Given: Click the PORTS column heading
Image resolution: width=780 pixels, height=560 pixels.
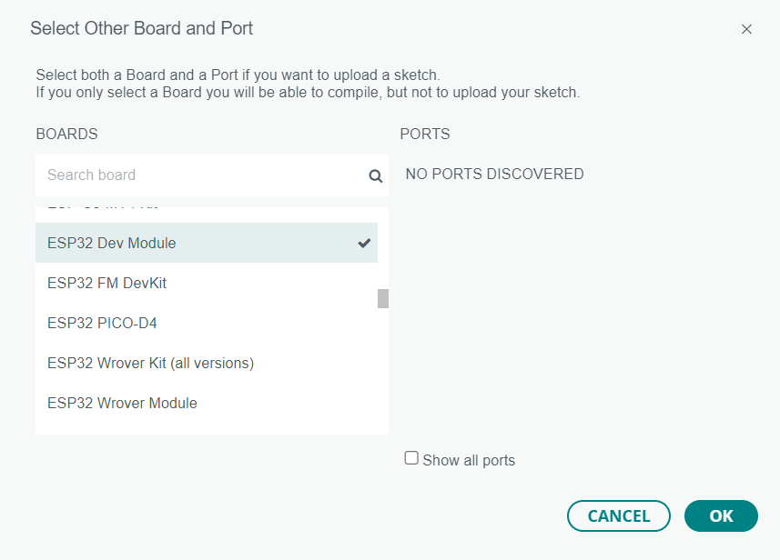Looking at the screenshot, I should pyautogui.click(x=425, y=134).
